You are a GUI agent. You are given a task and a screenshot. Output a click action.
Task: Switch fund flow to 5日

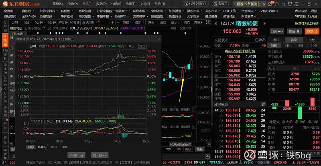(300, 45)
